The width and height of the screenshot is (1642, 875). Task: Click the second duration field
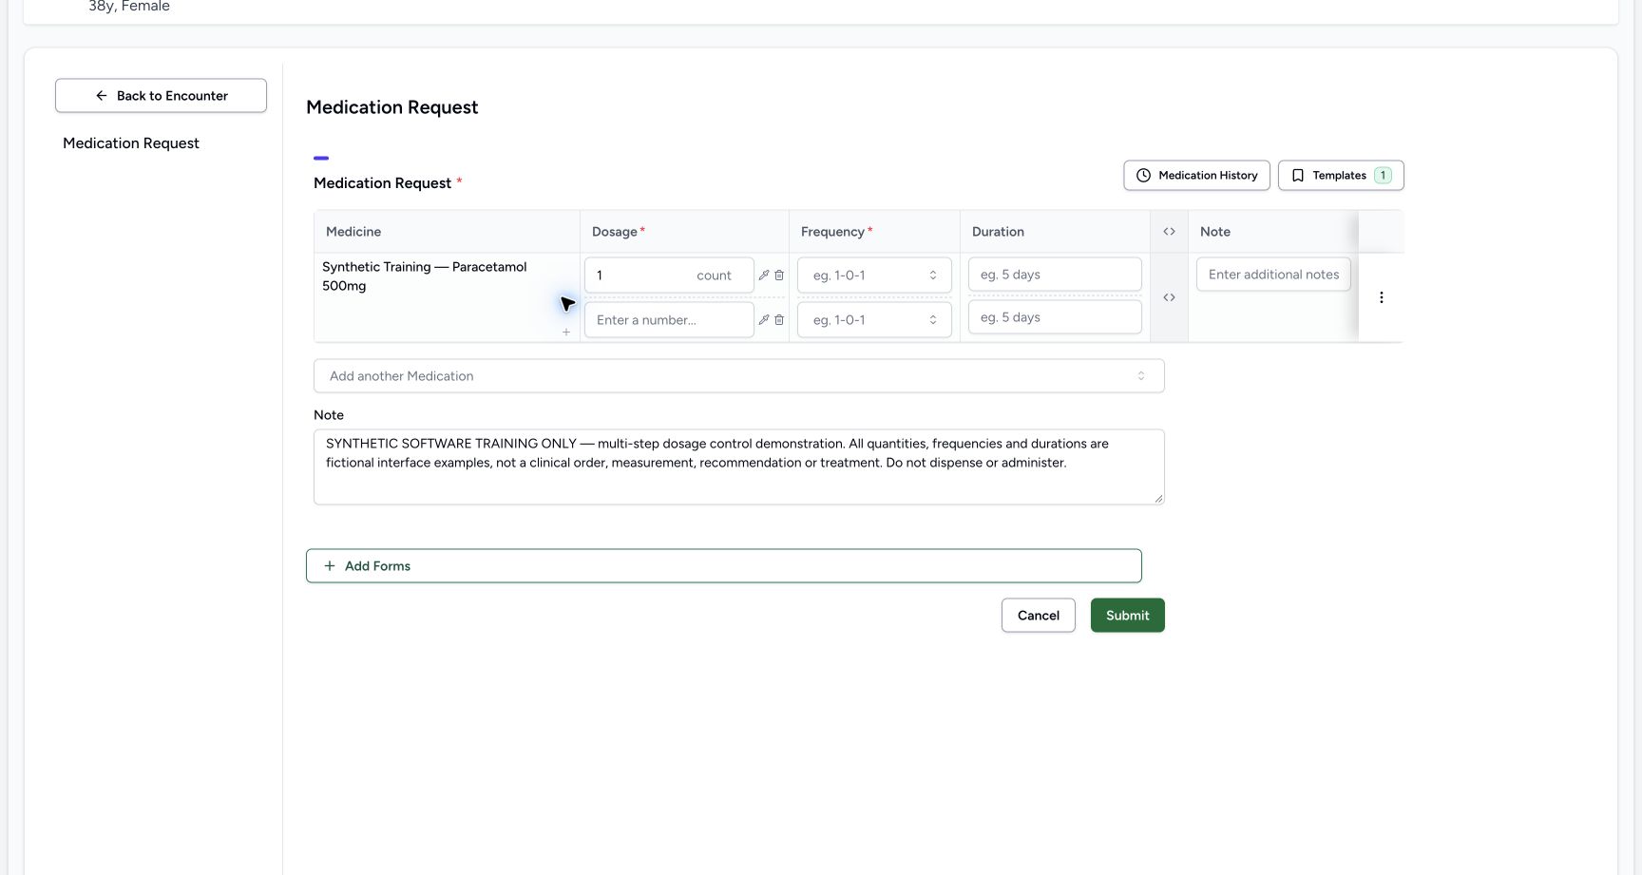tap(1055, 317)
